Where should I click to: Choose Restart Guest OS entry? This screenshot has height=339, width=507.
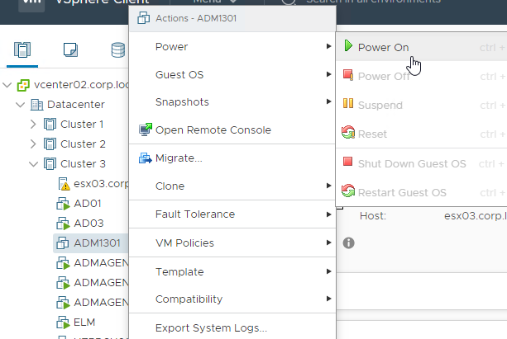pyautogui.click(x=421, y=192)
